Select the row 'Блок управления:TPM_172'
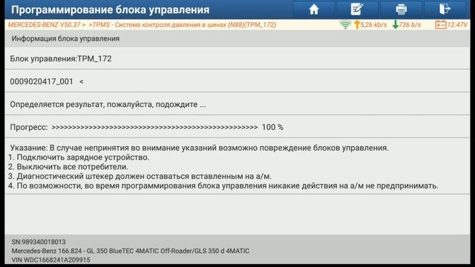Screen dimensions: 475x267 (237, 59)
